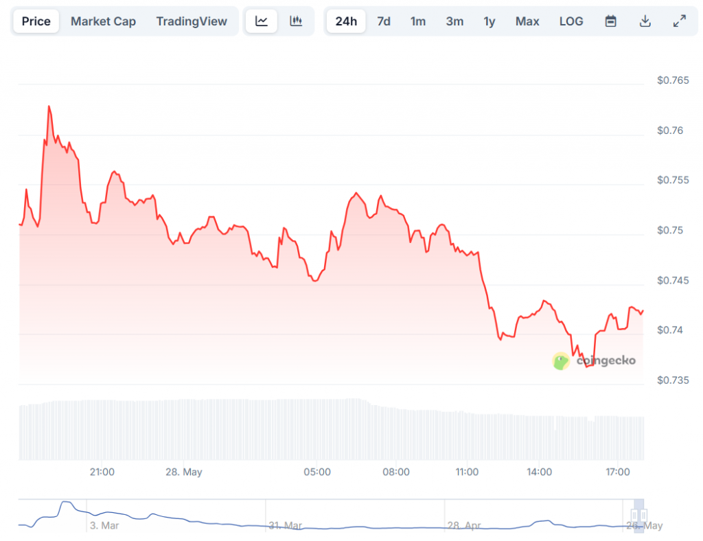Grab the range navigator handle near 26. May
This screenshot has width=703, height=541.
[640, 515]
